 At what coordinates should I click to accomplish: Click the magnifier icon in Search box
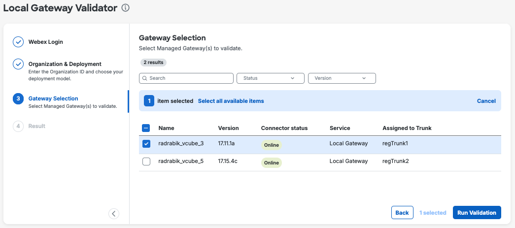tap(145, 78)
